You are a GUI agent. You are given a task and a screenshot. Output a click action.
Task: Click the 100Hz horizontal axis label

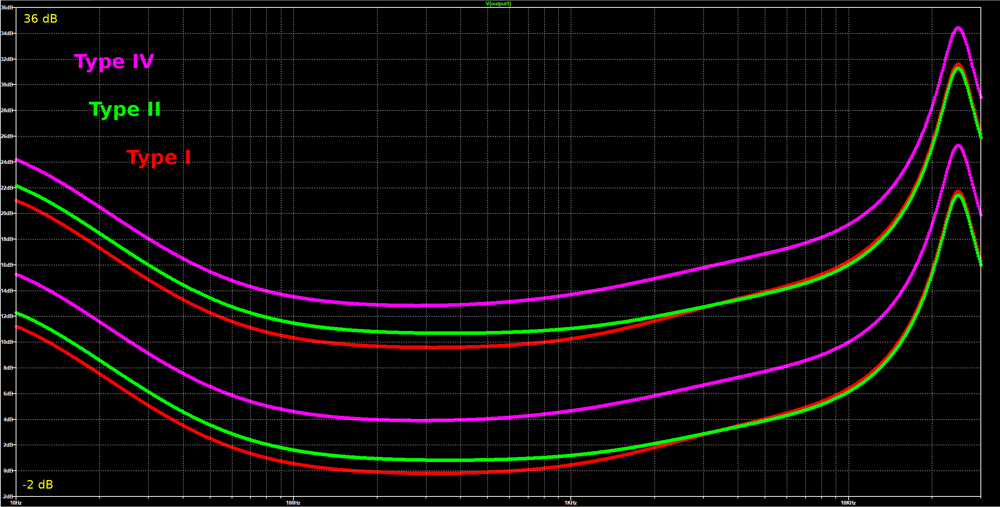(293, 503)
